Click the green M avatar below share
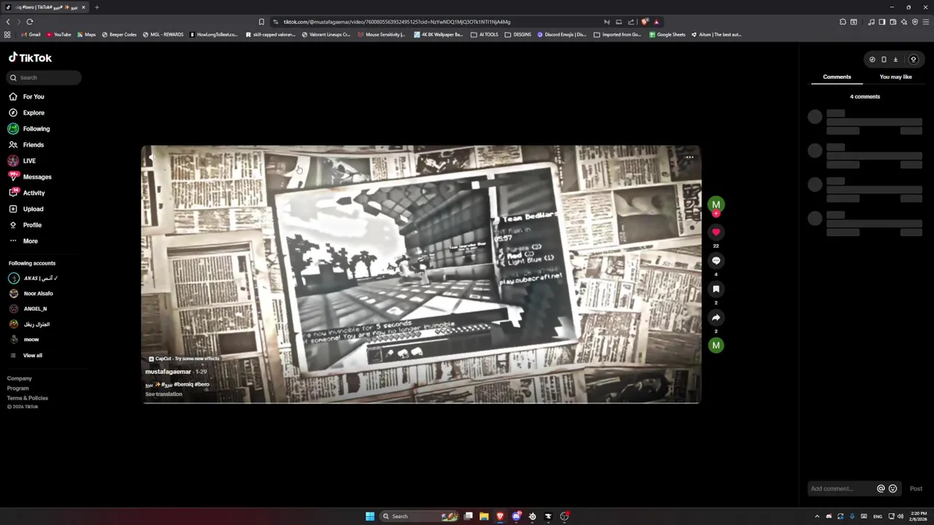Image resolution: width=934 pixels, height=525 pixels. [x=716, y=345]
